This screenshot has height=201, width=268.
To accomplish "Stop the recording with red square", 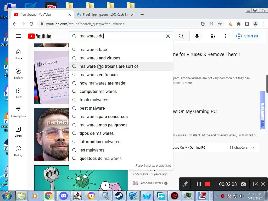I will point(208,184).
